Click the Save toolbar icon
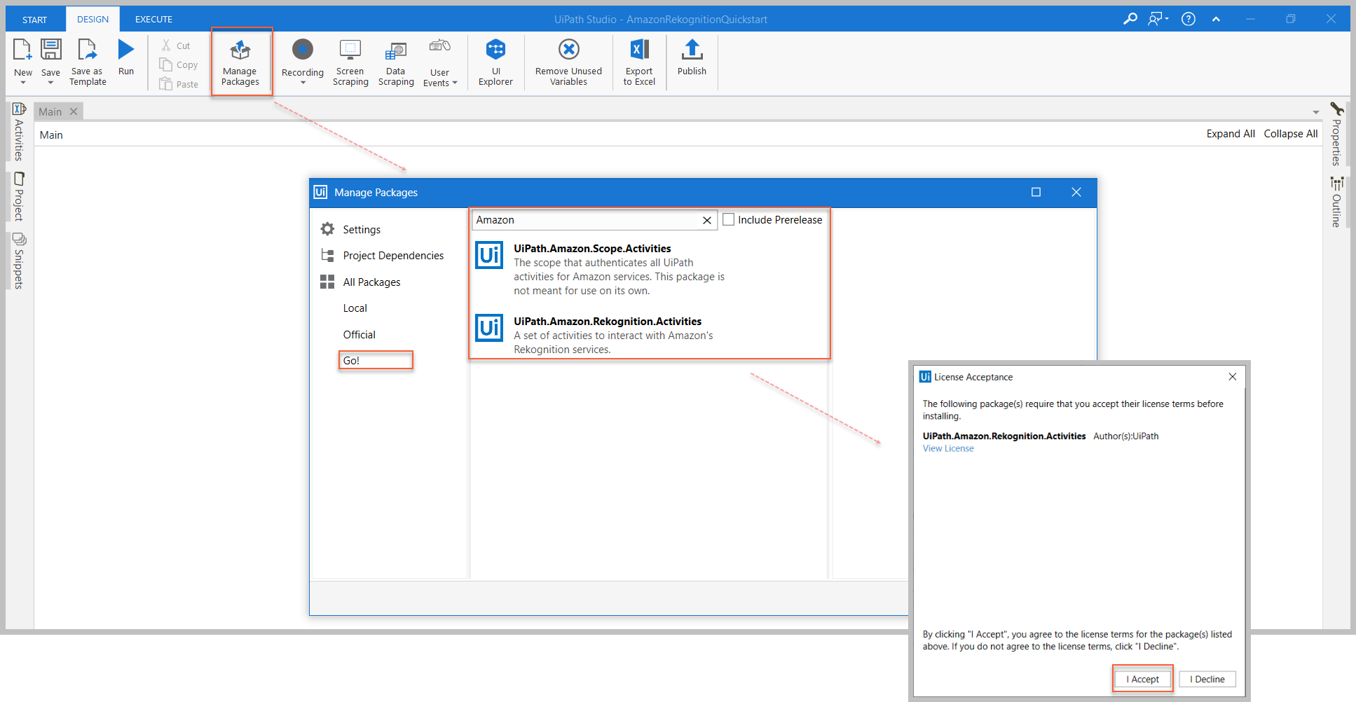 point(50,50)
